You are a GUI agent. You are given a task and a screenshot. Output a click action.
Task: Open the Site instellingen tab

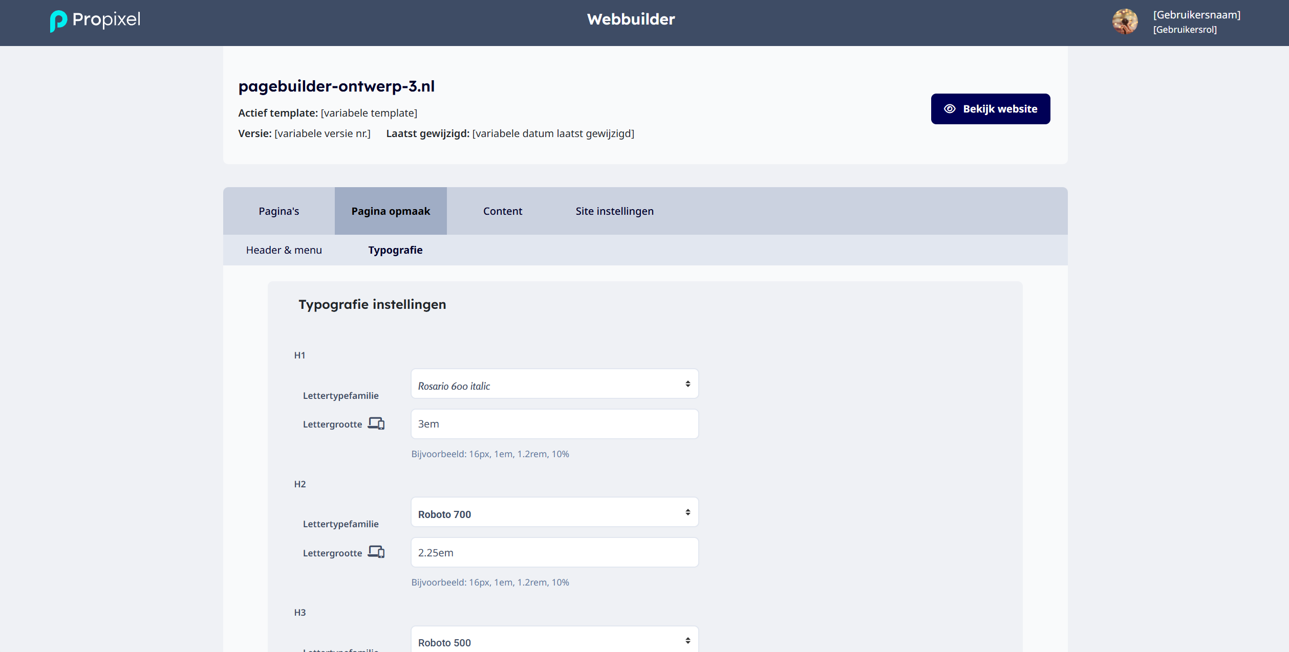coord(614,211)
